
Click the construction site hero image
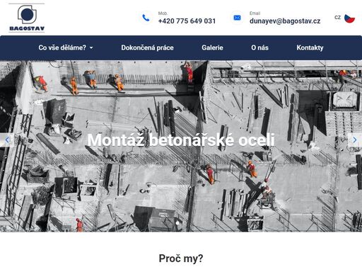tap(181, 146)
